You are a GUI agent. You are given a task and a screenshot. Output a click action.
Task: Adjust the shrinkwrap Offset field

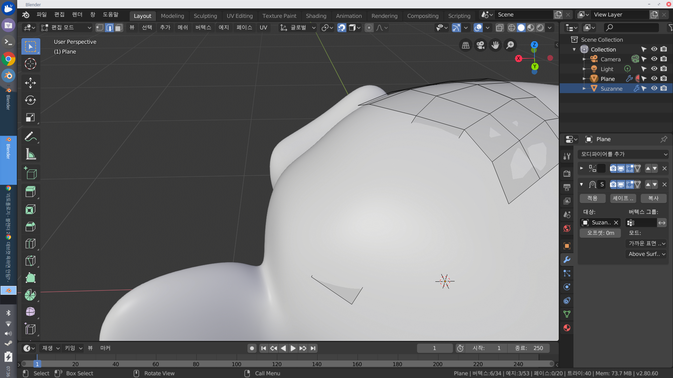click(600, 233)
